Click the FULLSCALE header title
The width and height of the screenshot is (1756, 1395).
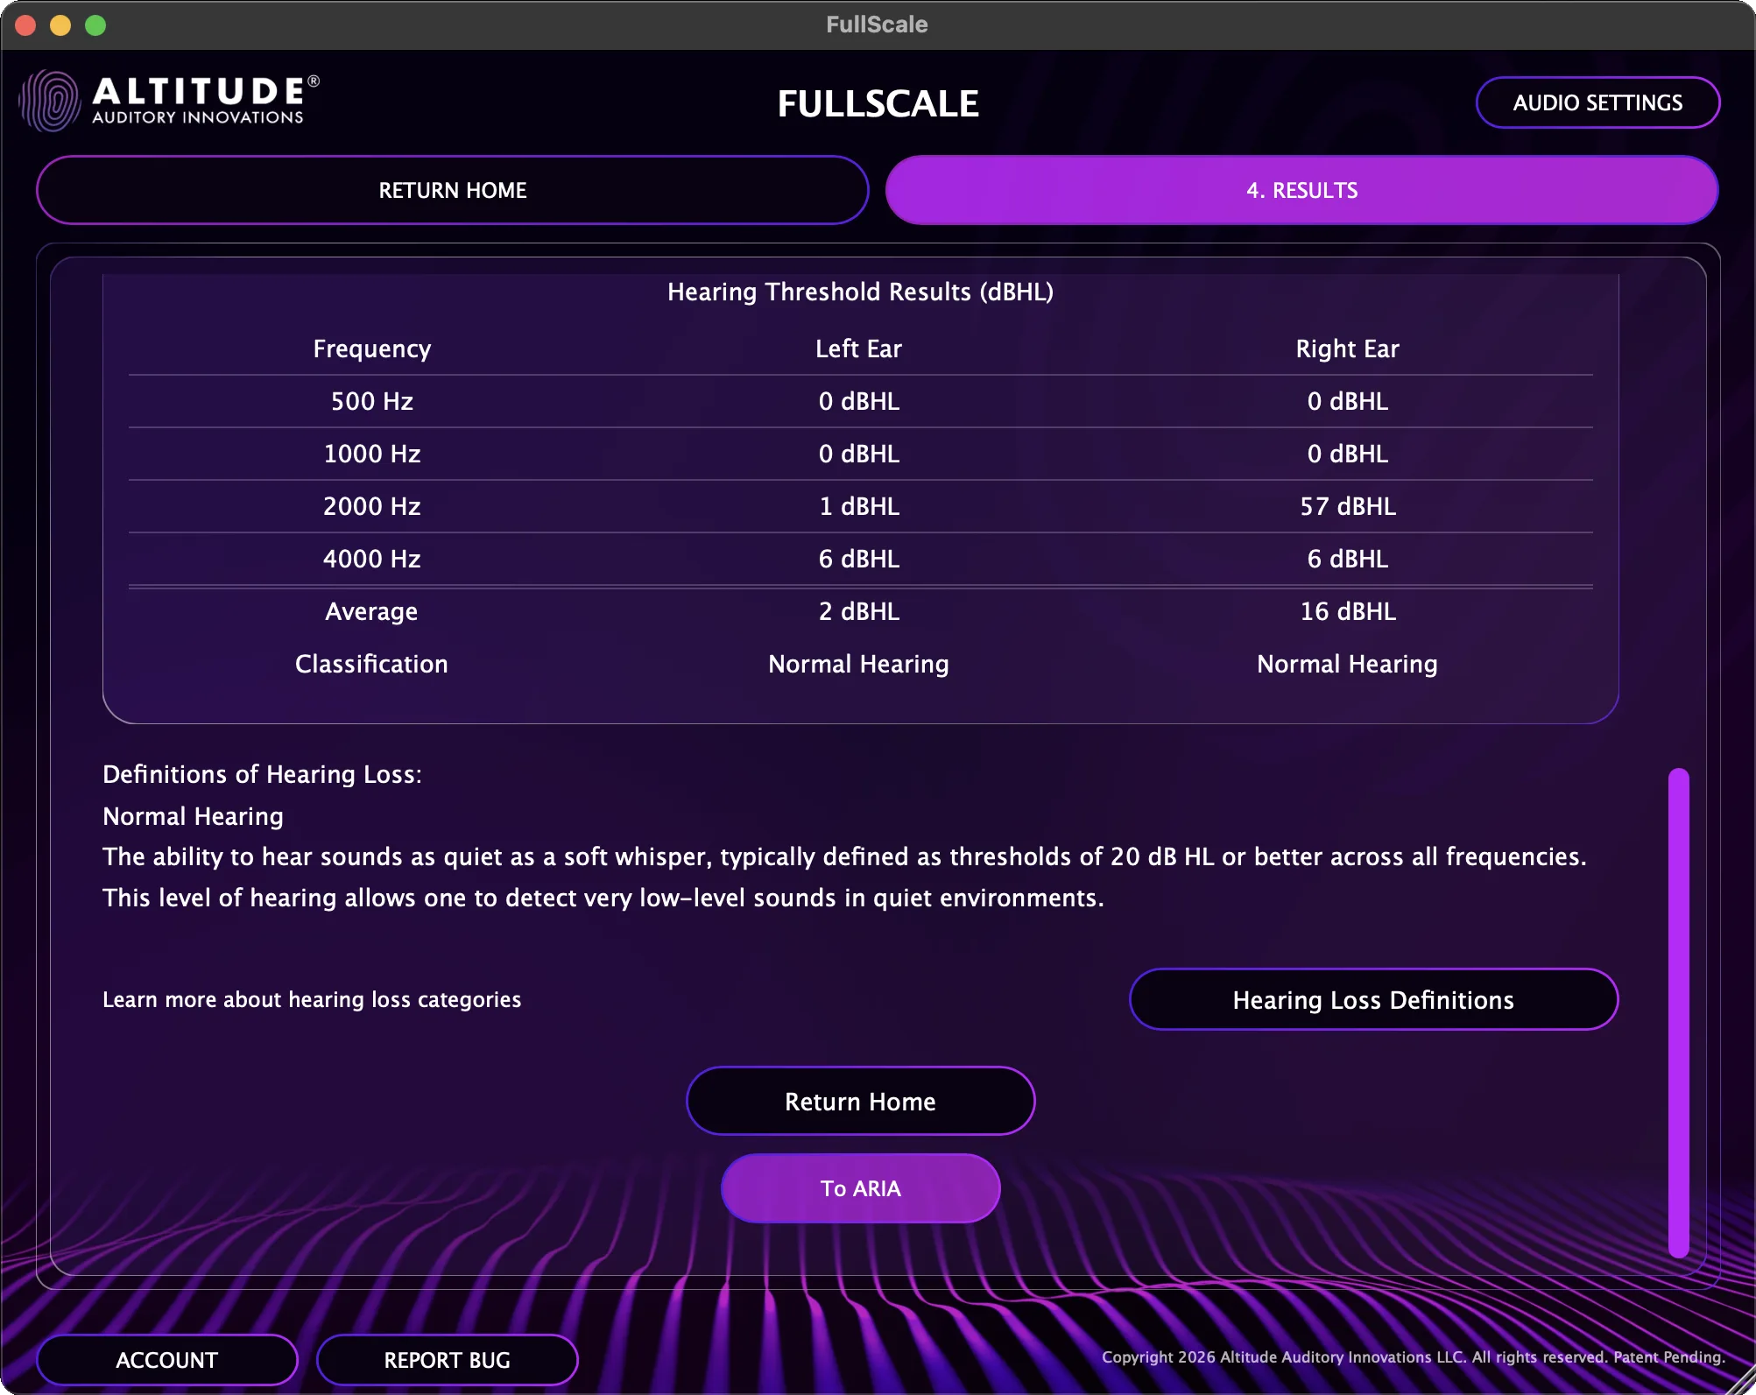pyautogui.click(x=878, y=103)
